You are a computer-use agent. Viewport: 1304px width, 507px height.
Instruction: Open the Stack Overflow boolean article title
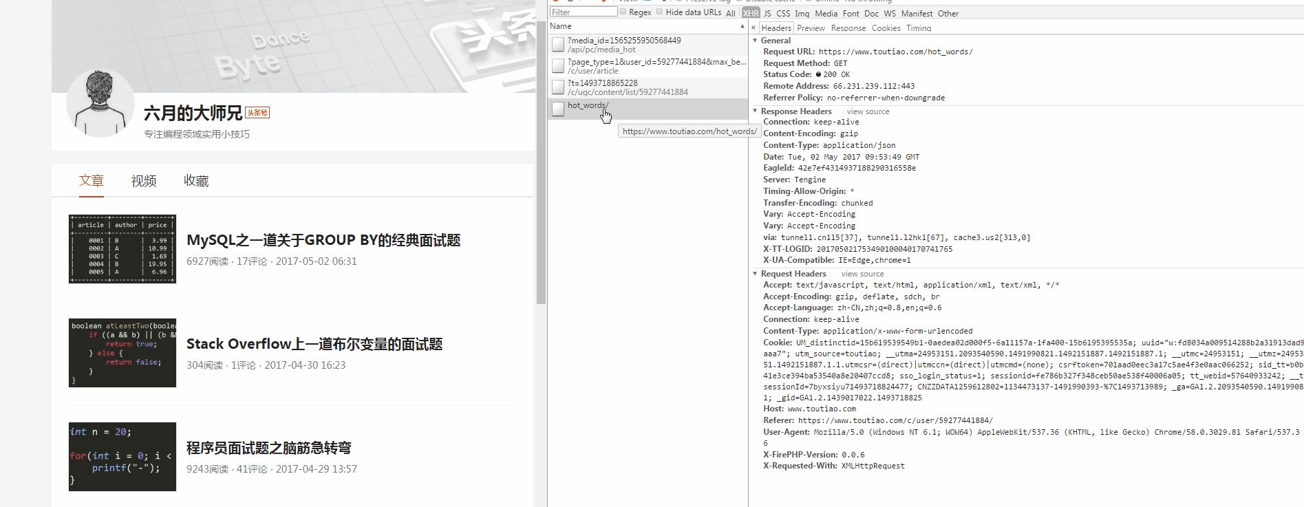click(314, 344)
